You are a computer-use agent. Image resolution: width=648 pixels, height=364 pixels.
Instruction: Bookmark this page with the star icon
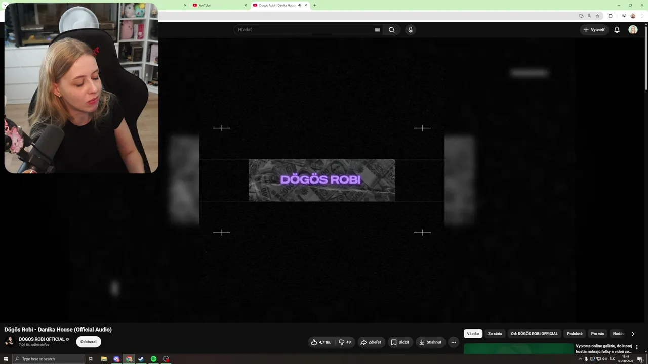coord(597,16)
